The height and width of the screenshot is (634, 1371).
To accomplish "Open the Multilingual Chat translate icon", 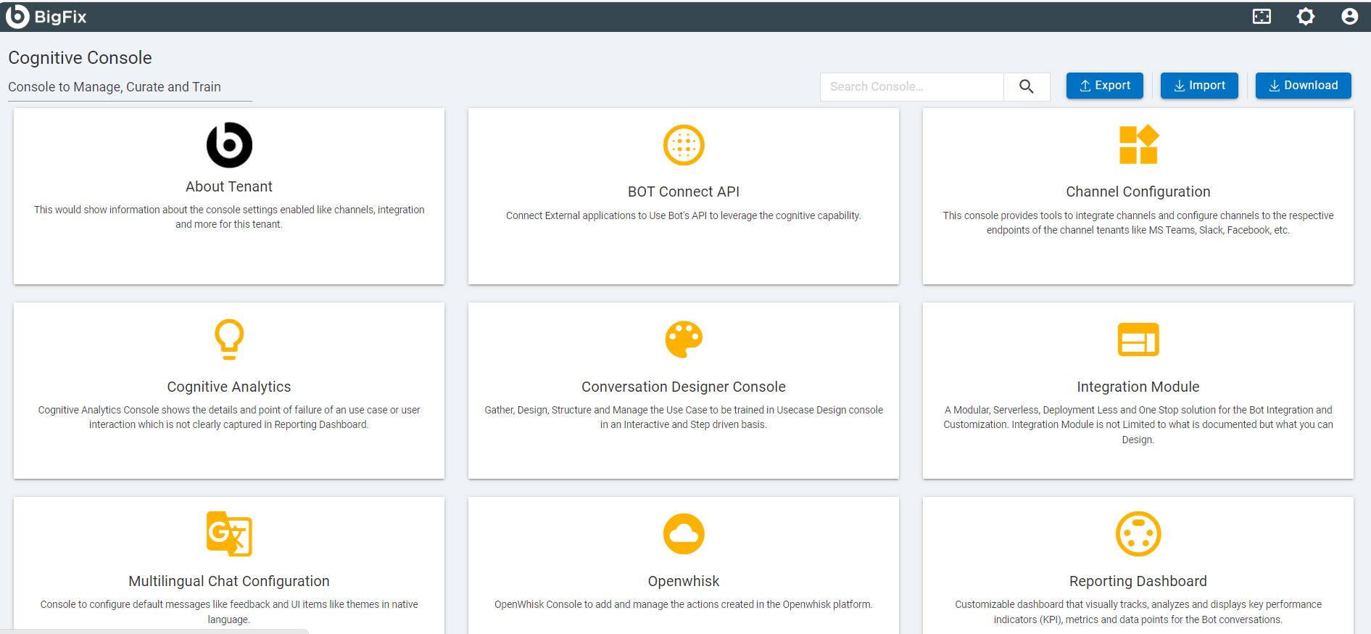I will pyautogui.click(x=229, y=534).
